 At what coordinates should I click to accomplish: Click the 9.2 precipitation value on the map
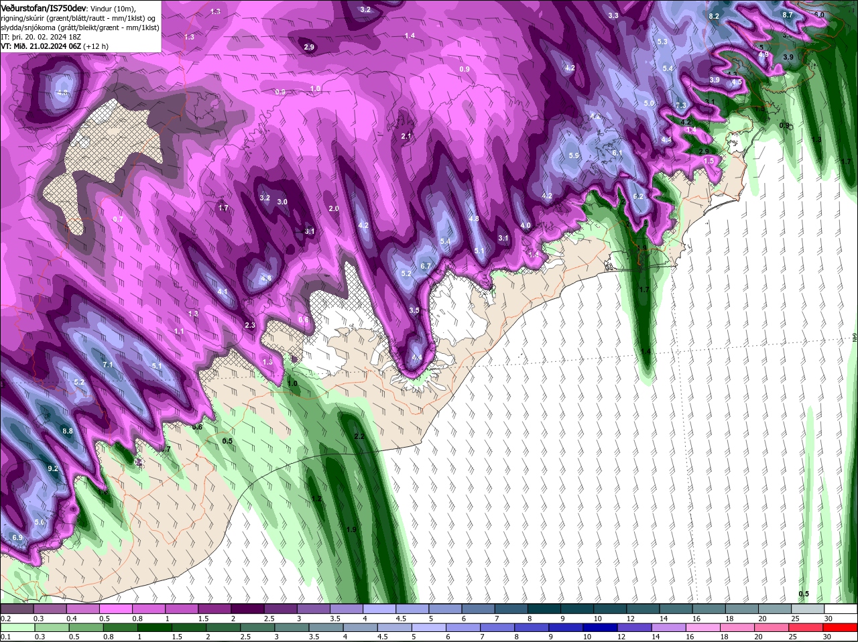[x=53, y=468]
